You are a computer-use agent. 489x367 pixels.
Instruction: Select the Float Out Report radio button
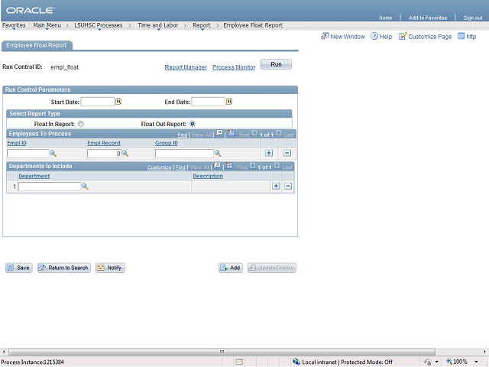(x=193, y=124)
